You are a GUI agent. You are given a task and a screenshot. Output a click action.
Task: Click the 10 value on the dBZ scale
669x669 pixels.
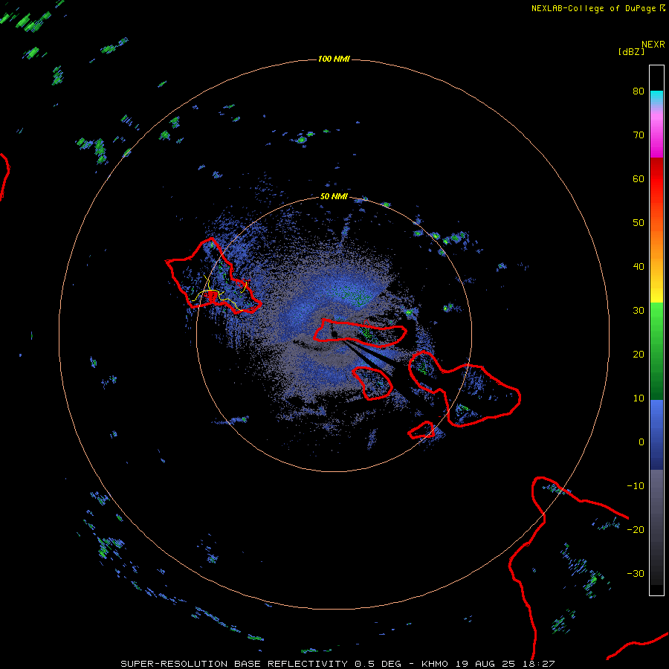coord(639,398)
